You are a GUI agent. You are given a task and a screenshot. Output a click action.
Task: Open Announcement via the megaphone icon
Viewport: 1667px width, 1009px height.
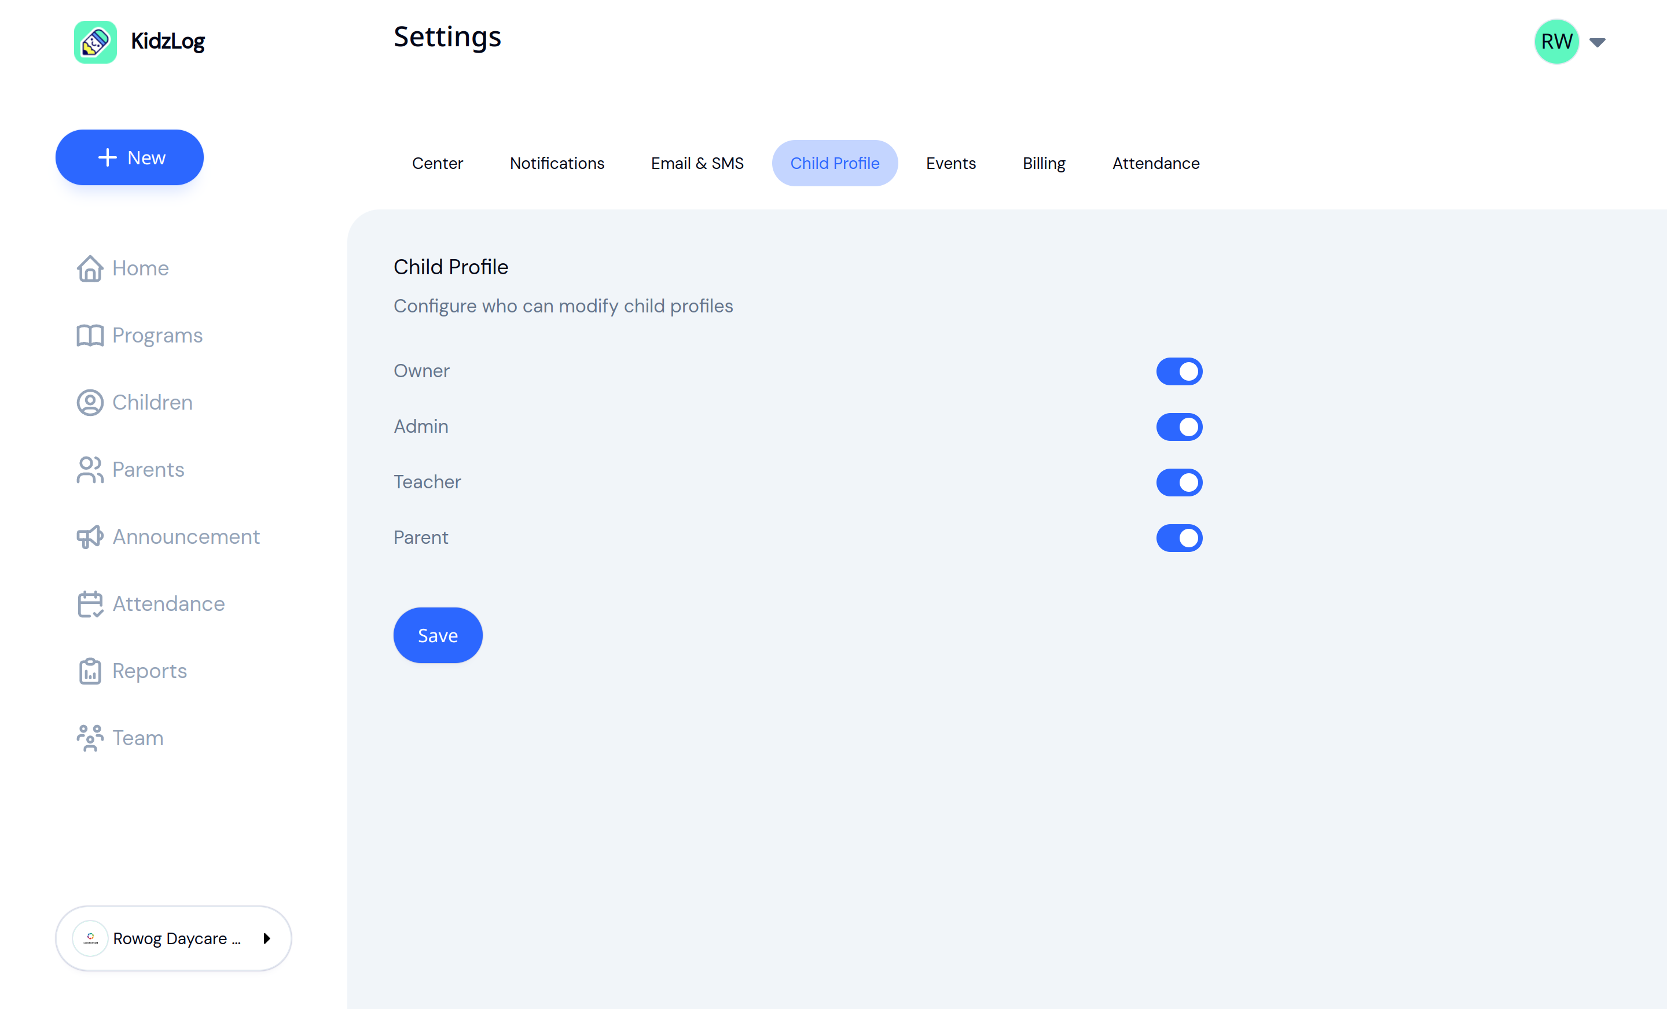click(90, 537)
